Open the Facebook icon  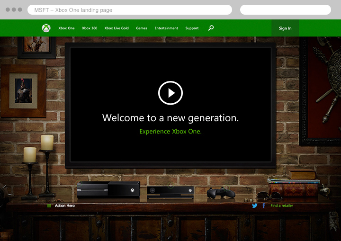point(264,205)
